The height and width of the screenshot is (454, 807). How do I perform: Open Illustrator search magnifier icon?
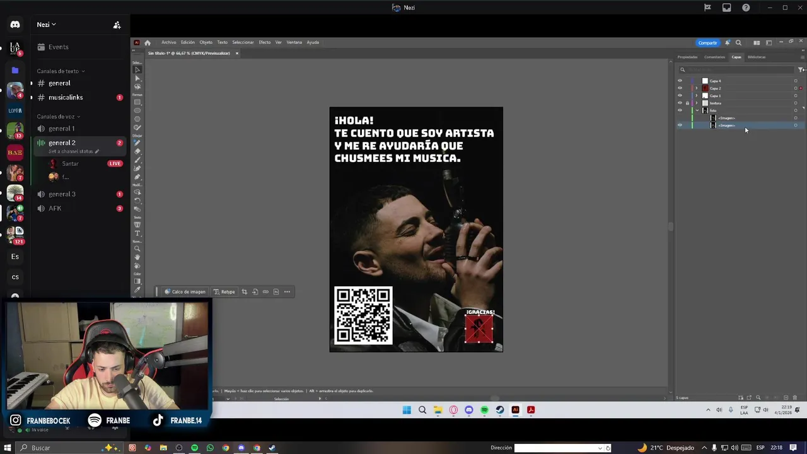738,43
